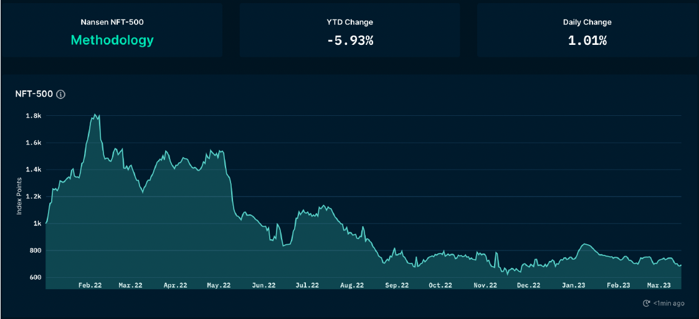
Task: Click the Feb.22 x-axis label
Action: tap(90, 285)
